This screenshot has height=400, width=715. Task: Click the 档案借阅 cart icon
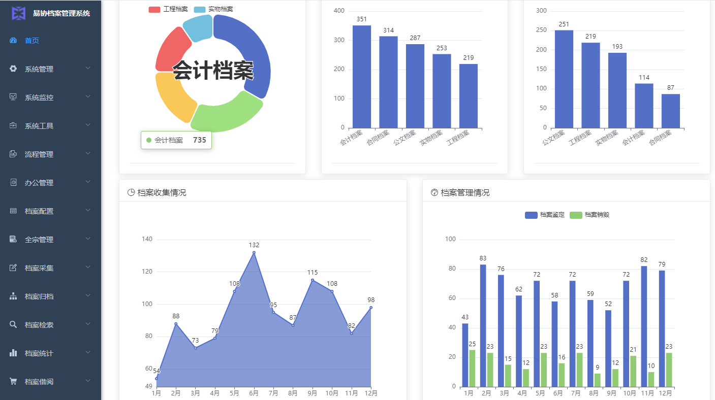point(13,382)
